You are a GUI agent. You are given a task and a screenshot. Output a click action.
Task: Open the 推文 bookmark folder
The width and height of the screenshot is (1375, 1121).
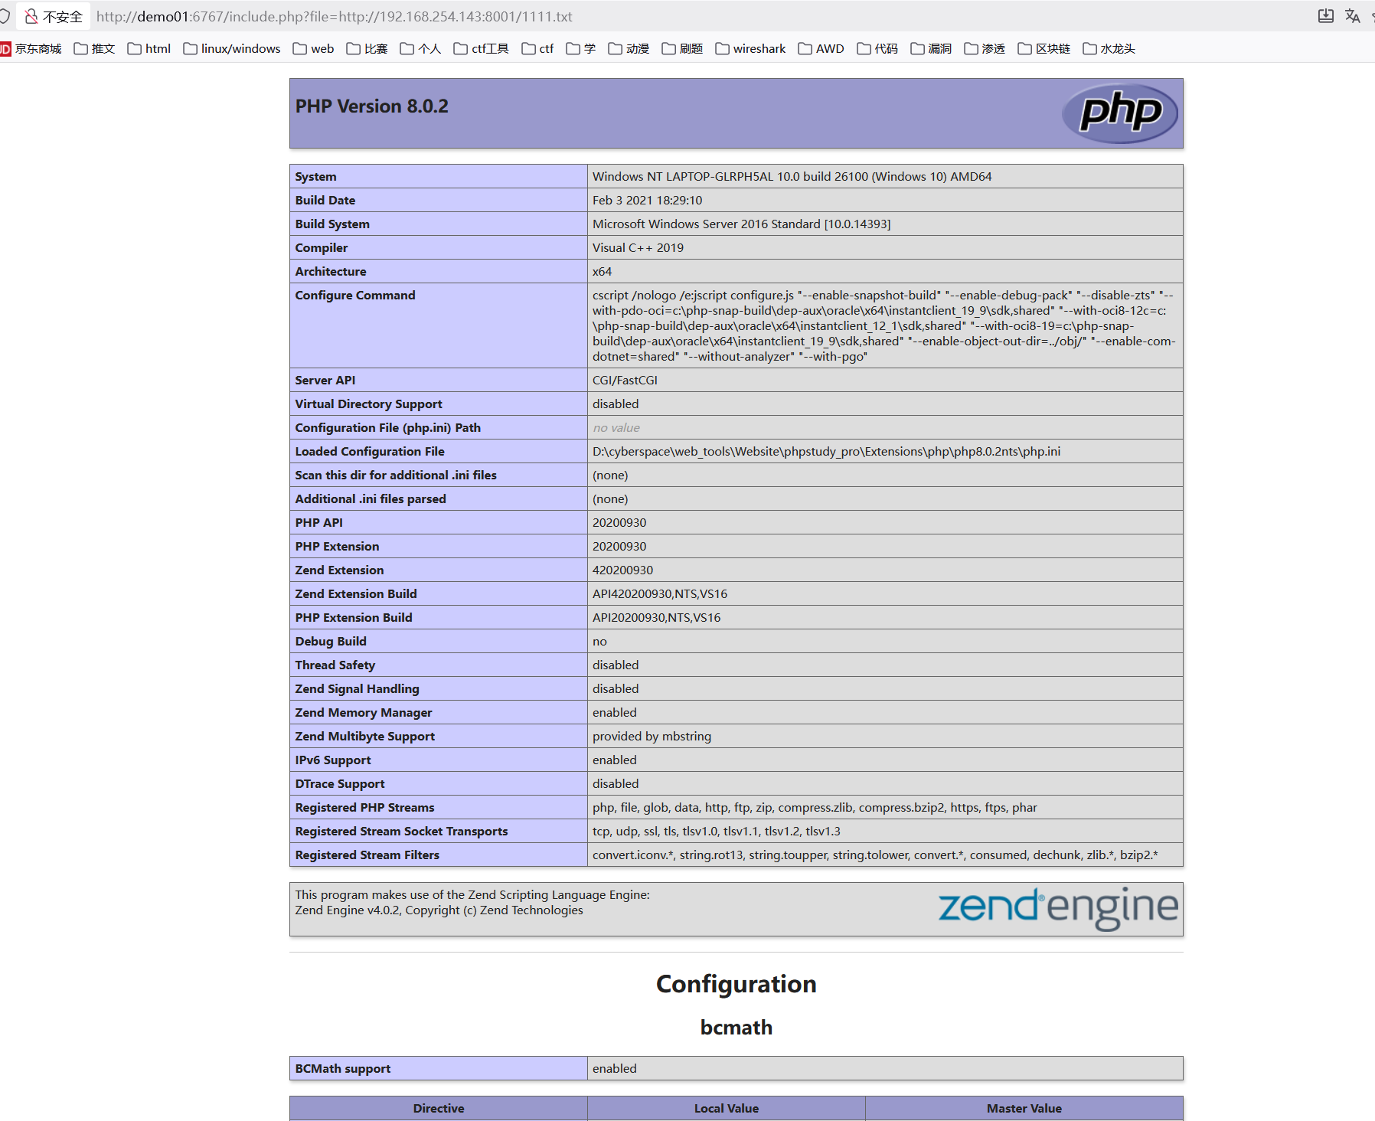click(94, 49)
